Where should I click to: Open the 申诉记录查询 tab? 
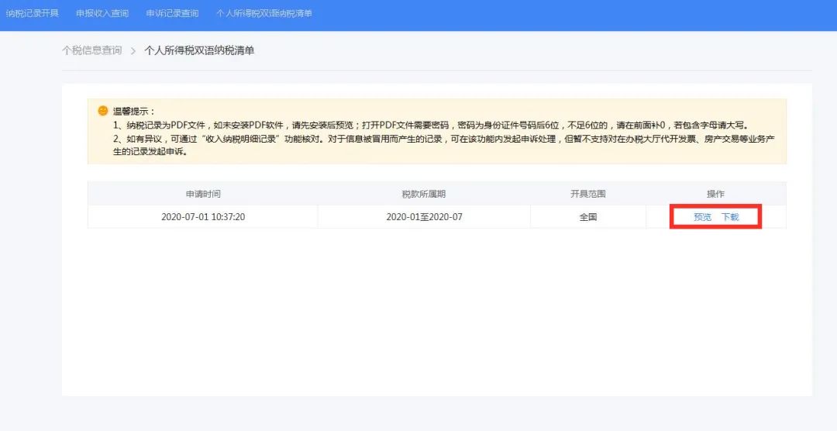coord(172,13)
